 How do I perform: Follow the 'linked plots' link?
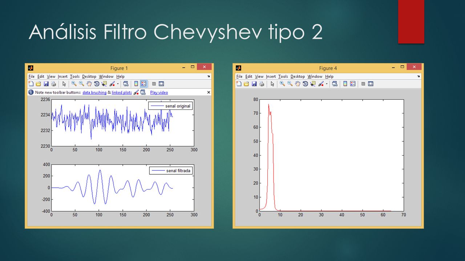coord(122,92)
